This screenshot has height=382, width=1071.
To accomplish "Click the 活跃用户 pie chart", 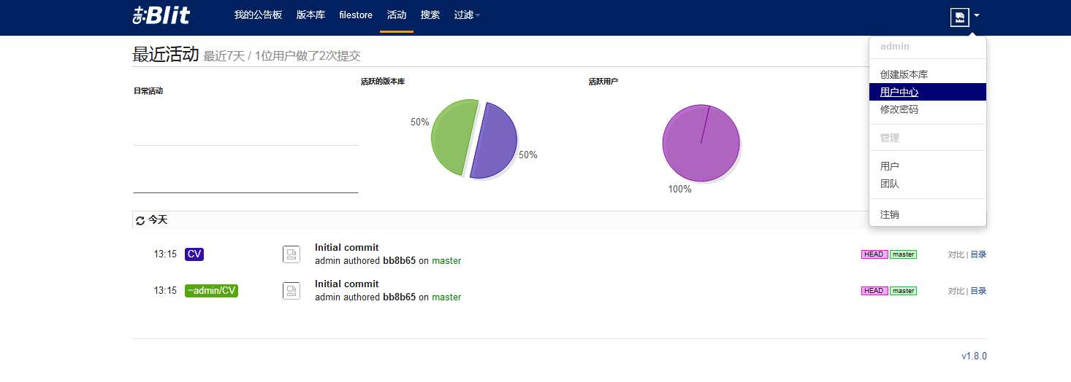I will (x=701, y=143).
